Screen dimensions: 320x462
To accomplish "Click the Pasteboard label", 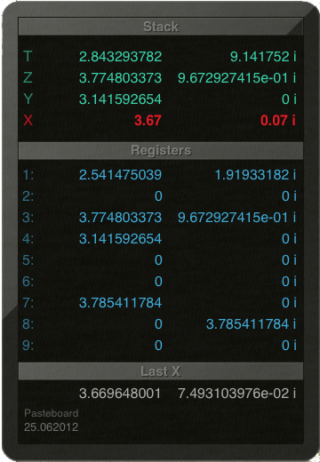I will point(52,413).
